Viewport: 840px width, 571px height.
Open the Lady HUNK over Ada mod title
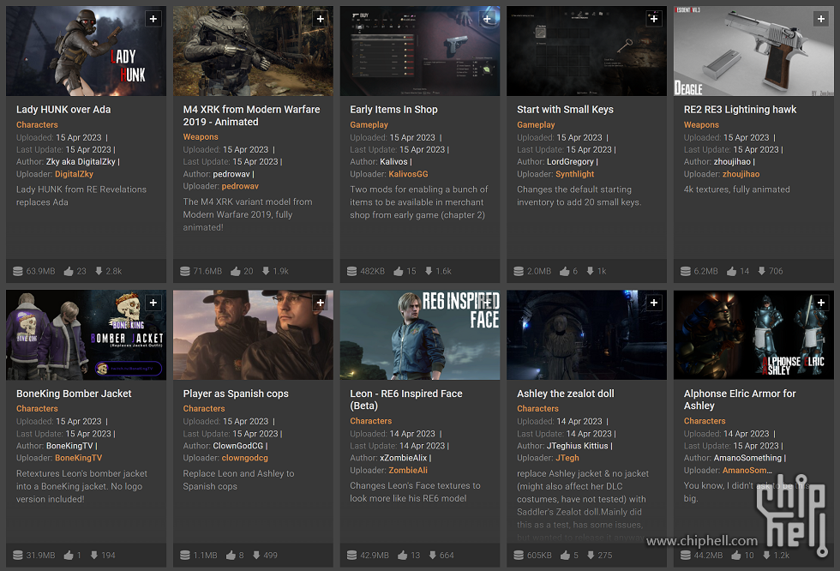pyautogui.click(x=63, y=109)
